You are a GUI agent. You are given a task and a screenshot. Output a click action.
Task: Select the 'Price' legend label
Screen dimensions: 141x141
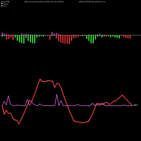point(5,6)
